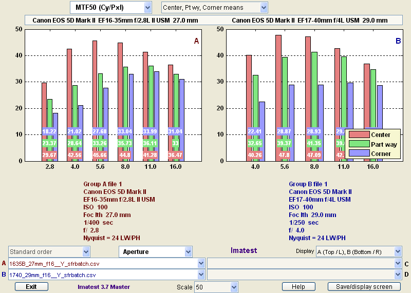Select chart A corner value 31.04
The height and width of the screenshot is (293, 411).
point(175,131)
